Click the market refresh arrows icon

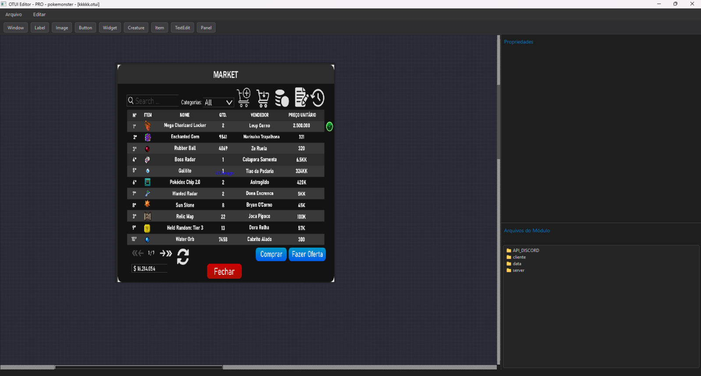pyautogui.click(x=183, y=256)
